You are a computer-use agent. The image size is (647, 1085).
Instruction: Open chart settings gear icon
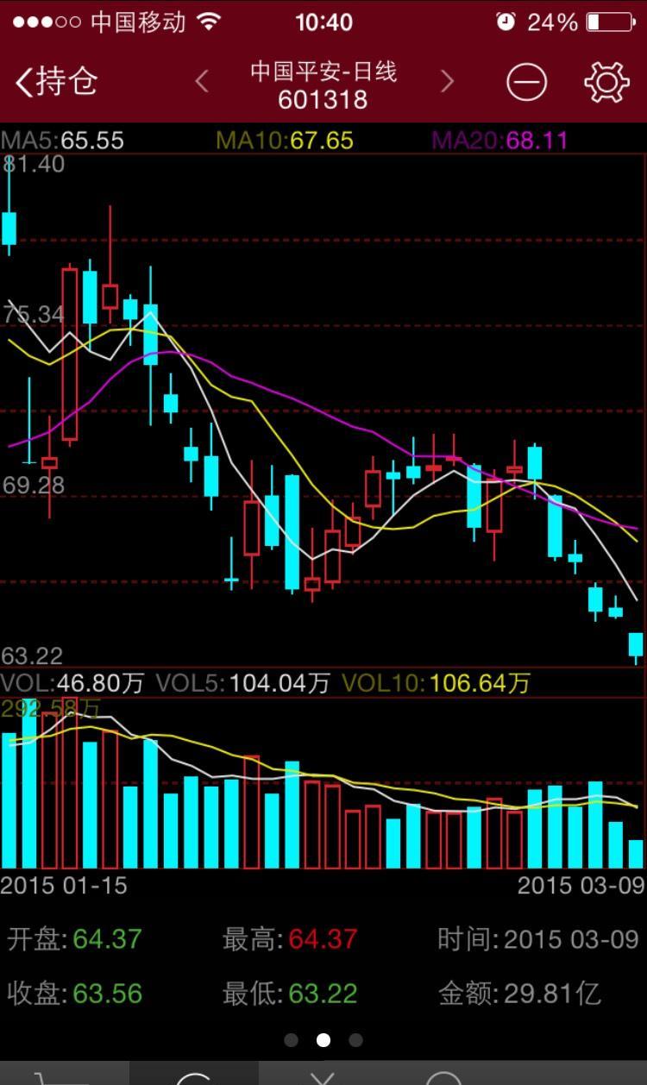pos(606,82)
